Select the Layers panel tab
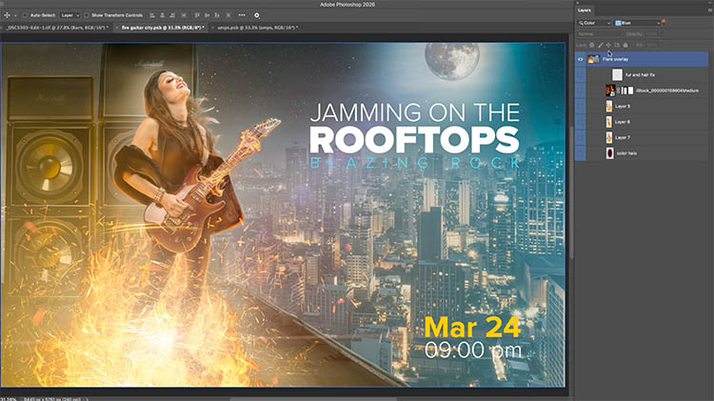Viewport: 714px width, 401px height. [585, 10]
